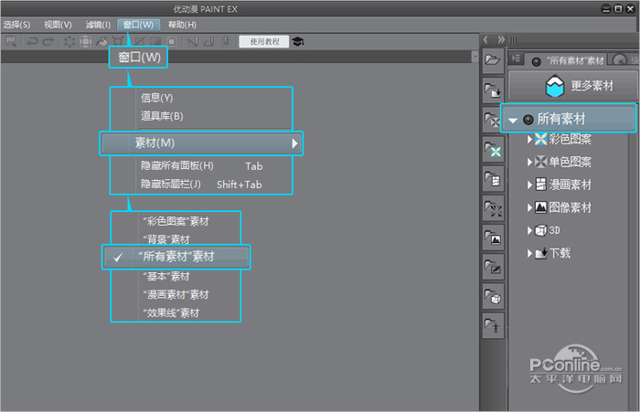The image size is (640, 412).
Task: Select the 单色图案 tree row label
Action: click(570, 163)
